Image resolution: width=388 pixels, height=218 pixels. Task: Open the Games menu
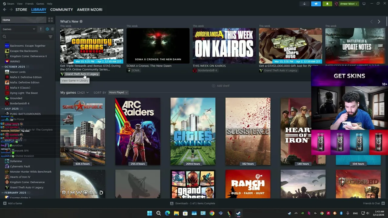point(40,4)
